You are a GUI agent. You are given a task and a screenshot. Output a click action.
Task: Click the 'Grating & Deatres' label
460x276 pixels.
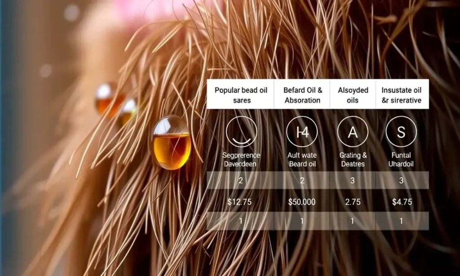[x=353, y=160]
